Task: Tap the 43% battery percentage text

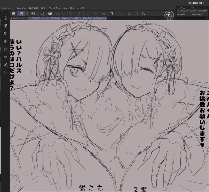Action: coord(195,3)
